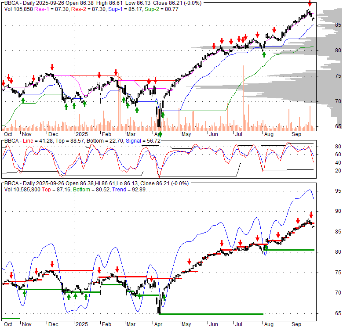Click the red sell arrow above September peak, top chart
The height and width of the screenshot is (327, 343).
point(310,4)
